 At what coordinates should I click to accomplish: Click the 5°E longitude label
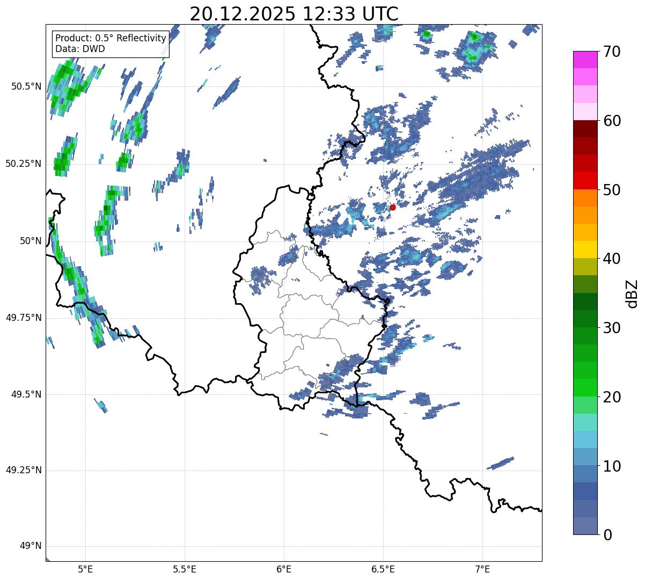click(85, 569)
